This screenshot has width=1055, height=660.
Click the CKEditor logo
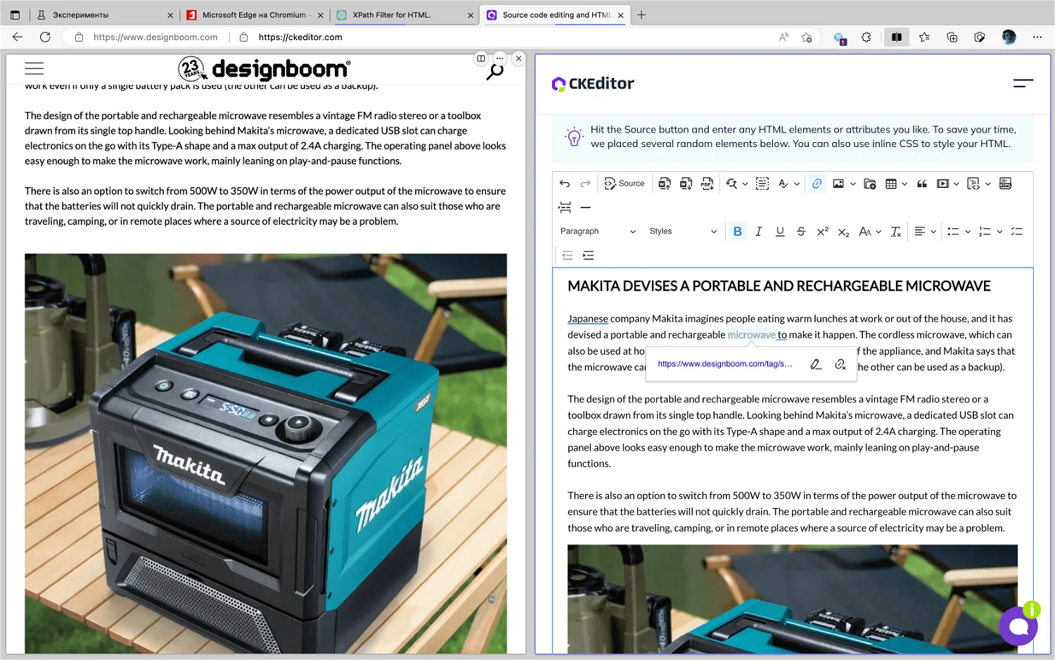click(x=593, y=84)
